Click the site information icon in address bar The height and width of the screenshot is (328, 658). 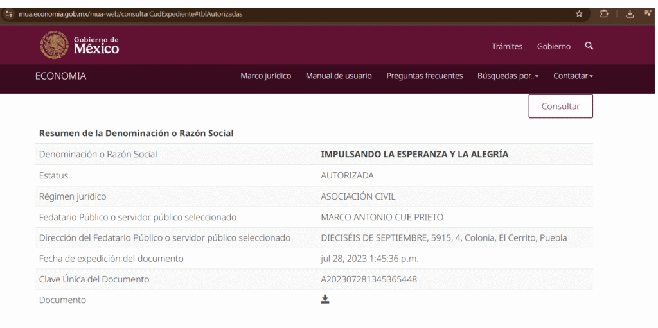(9, 13)
